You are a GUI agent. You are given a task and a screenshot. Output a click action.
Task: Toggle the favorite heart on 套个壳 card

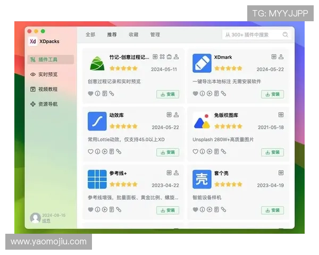pos(195,209)
